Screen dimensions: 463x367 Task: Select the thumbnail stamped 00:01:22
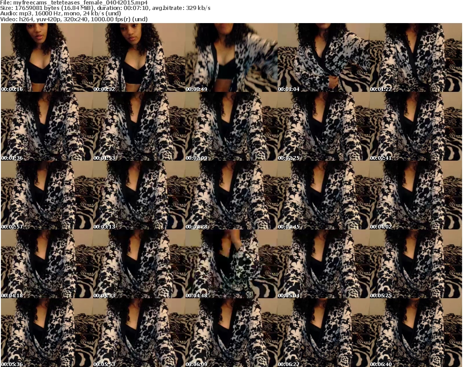416,57
